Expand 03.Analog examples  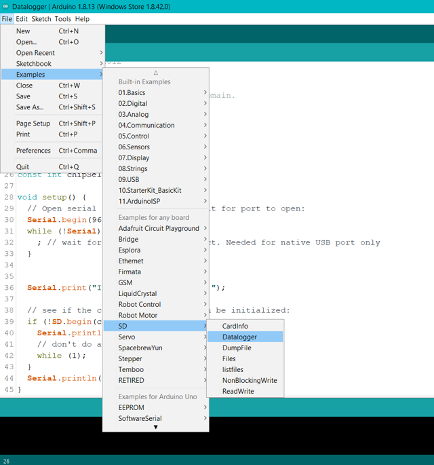pyautogui.click(x=156, y=114)
